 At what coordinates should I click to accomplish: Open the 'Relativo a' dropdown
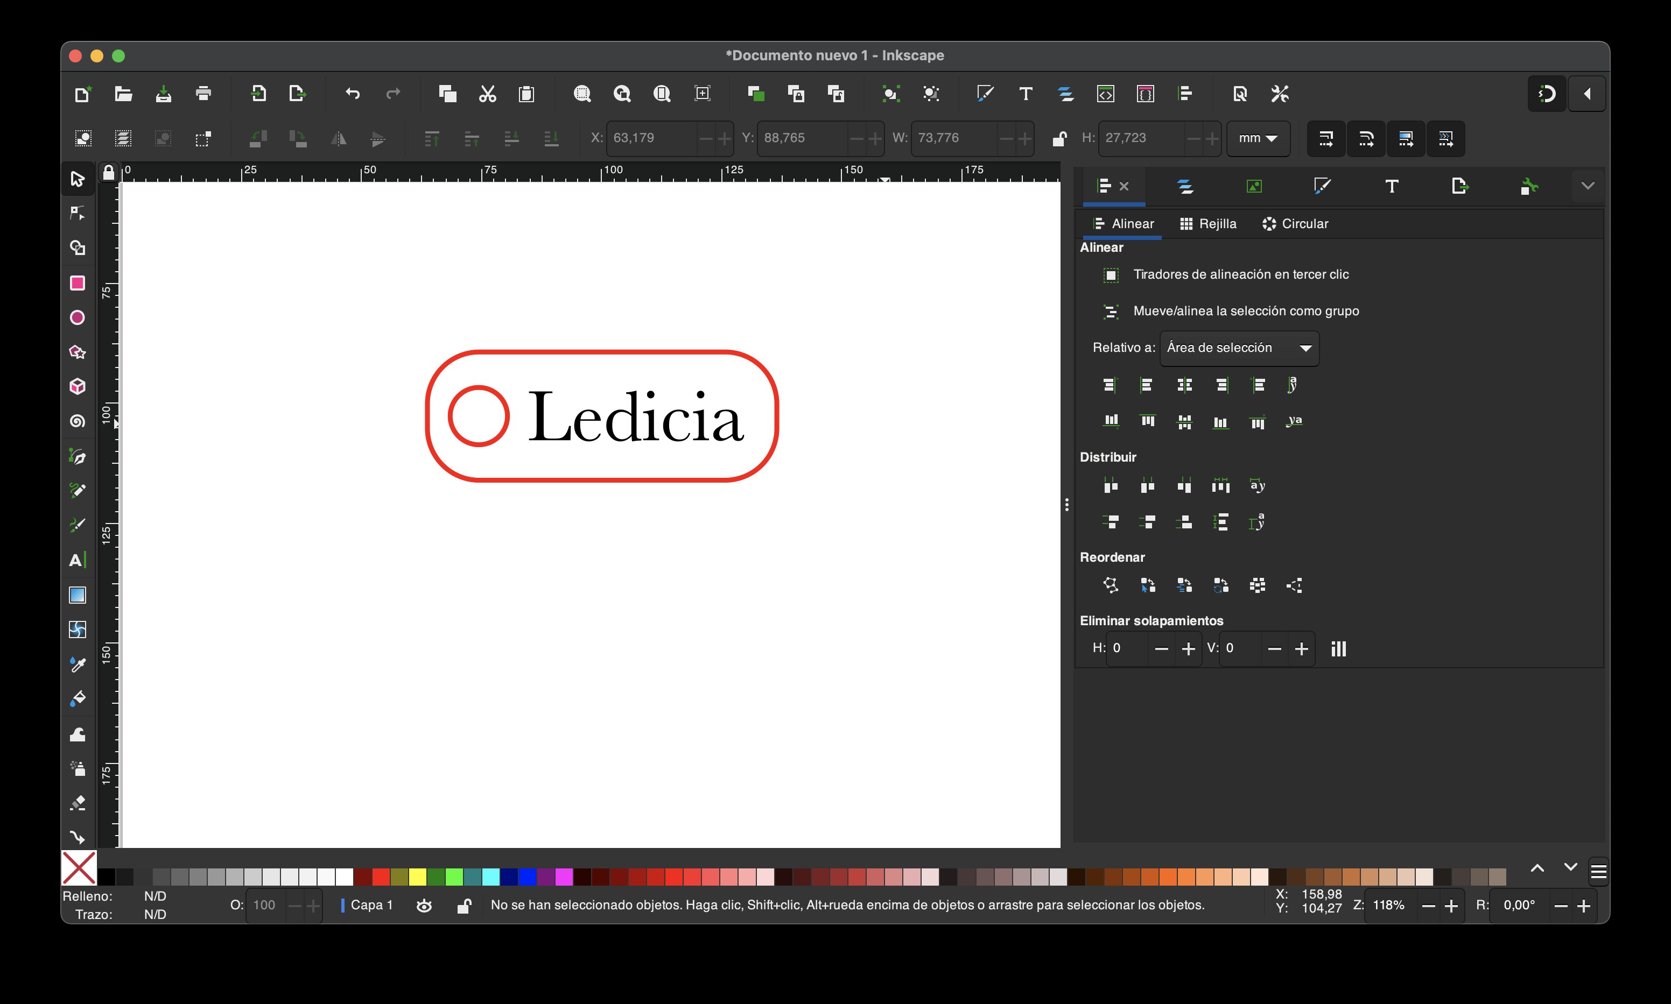(1239, 348)
